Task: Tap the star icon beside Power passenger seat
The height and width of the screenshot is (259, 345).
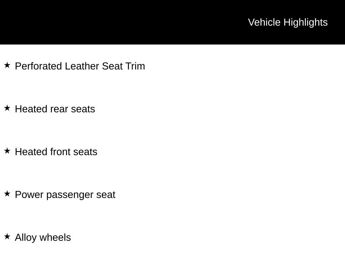Action: point(7,194)
